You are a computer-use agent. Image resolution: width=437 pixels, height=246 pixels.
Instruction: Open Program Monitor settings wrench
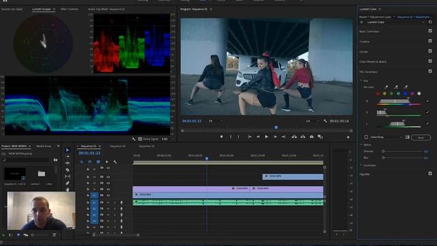tap(325, 121)
